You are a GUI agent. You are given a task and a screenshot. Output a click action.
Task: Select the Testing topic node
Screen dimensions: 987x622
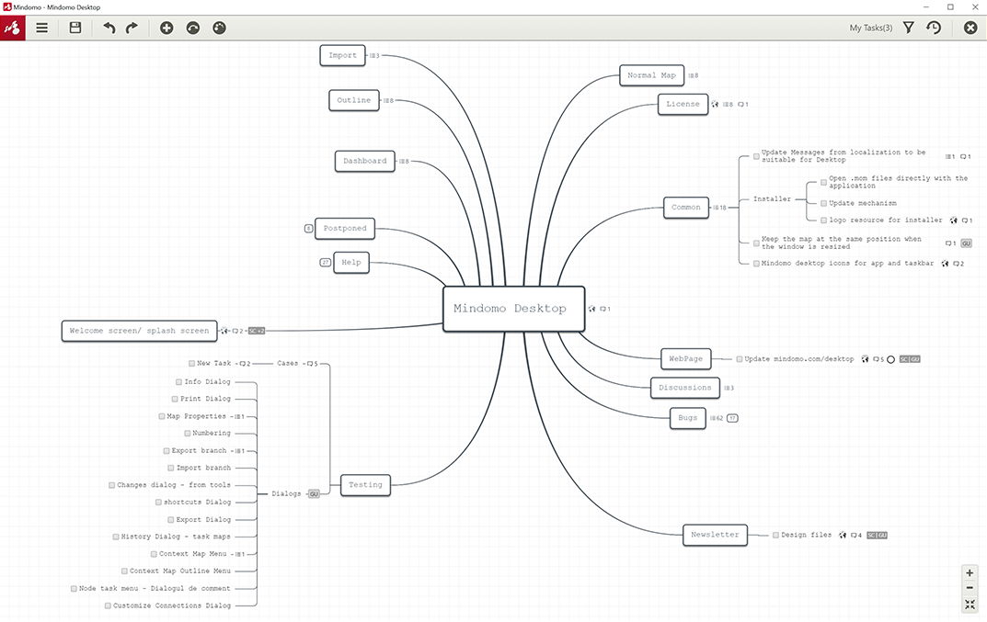(365, 485)
